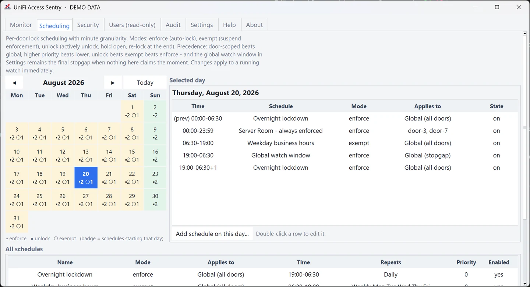Click the Priority column header

(466, 262)
